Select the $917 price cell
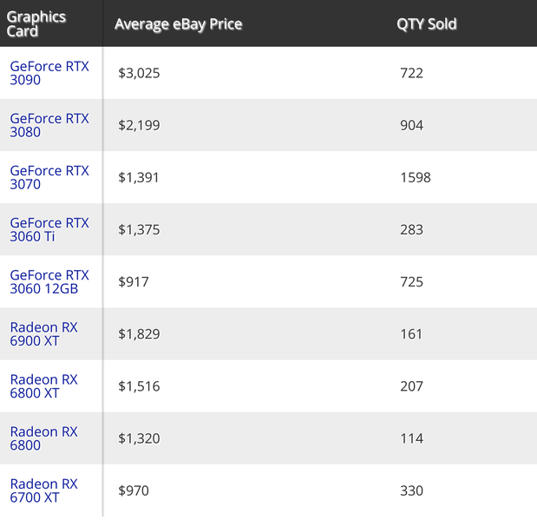Viewport: 537px width, 520px height. point(134,281)
